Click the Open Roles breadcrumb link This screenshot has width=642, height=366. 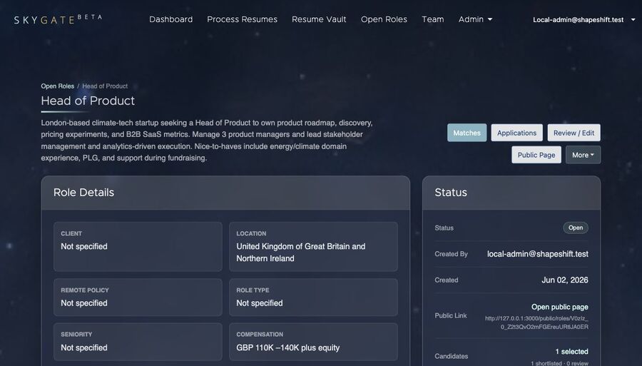click(57, 86)
